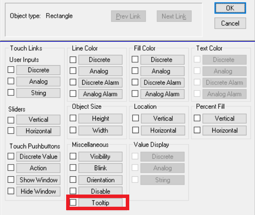Open the Fill Color Discrete button

coord(162,60)
